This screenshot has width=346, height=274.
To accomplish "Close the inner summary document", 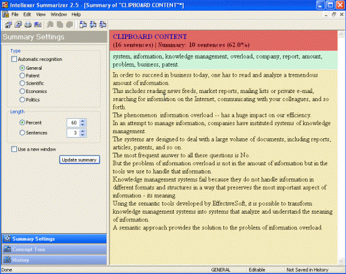I will [342, 14].
